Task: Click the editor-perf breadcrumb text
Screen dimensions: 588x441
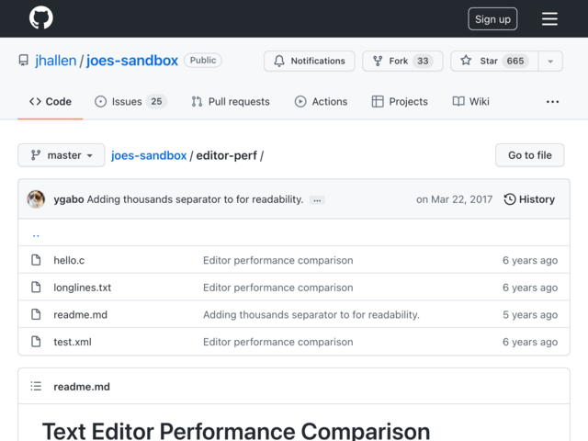Action: point(227,155)
